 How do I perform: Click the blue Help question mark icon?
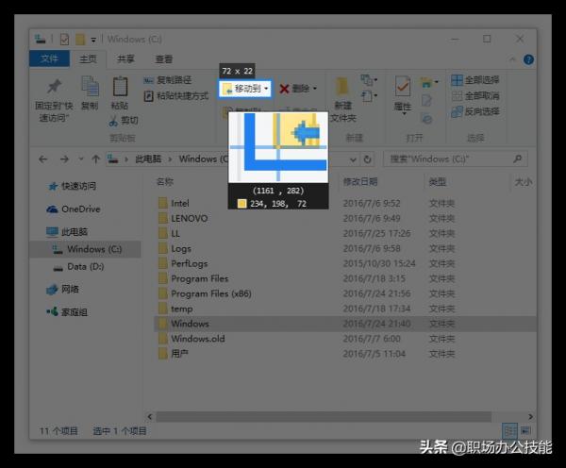click(x=528, y=59)
